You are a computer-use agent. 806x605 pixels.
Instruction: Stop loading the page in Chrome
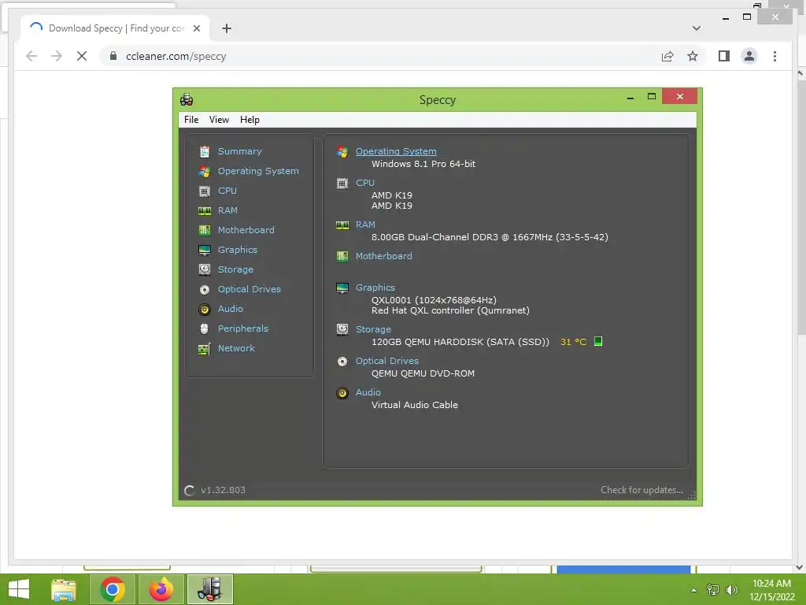point(82,56)
